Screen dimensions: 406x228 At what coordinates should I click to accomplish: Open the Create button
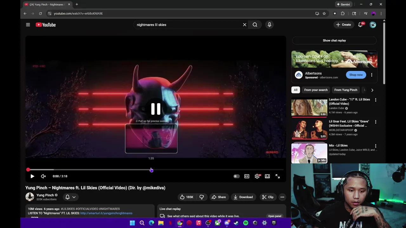coord(344,25)
